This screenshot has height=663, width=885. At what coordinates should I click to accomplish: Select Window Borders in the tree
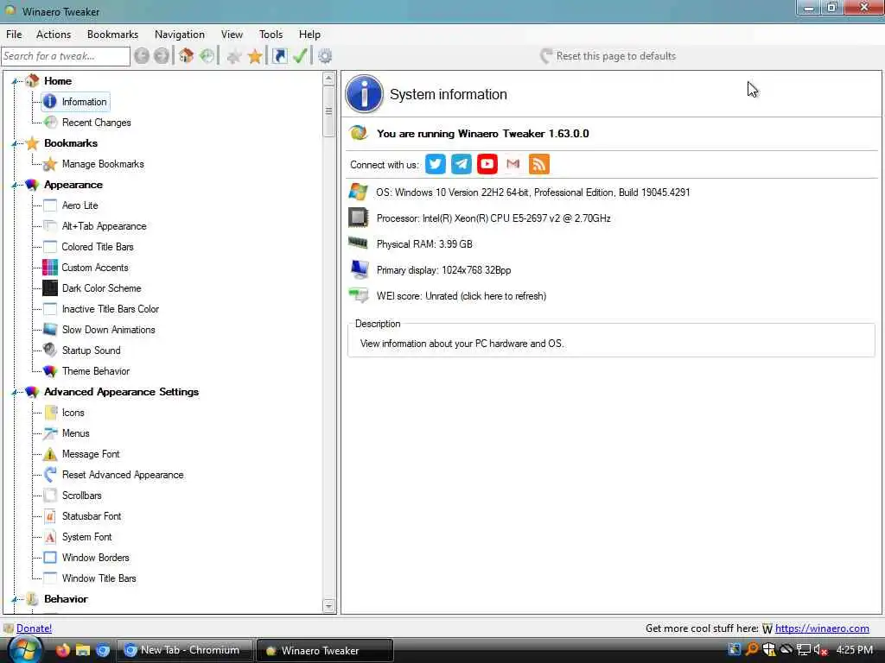[95, 558]
